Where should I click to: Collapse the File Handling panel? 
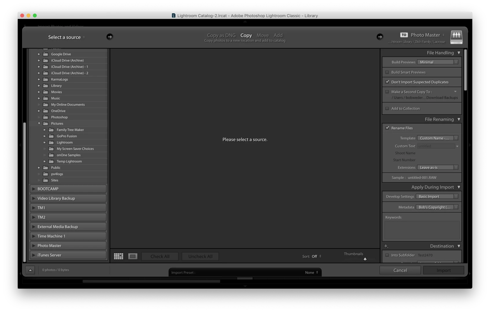(x=459, y=53)
